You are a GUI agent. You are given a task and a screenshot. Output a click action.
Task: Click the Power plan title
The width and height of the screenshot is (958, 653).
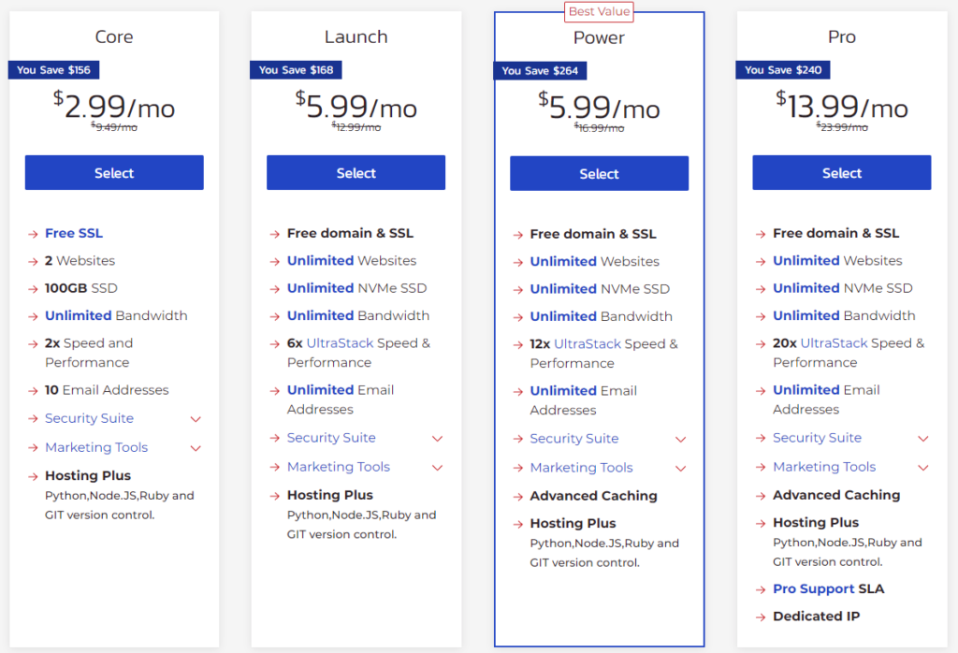(599, 37)
